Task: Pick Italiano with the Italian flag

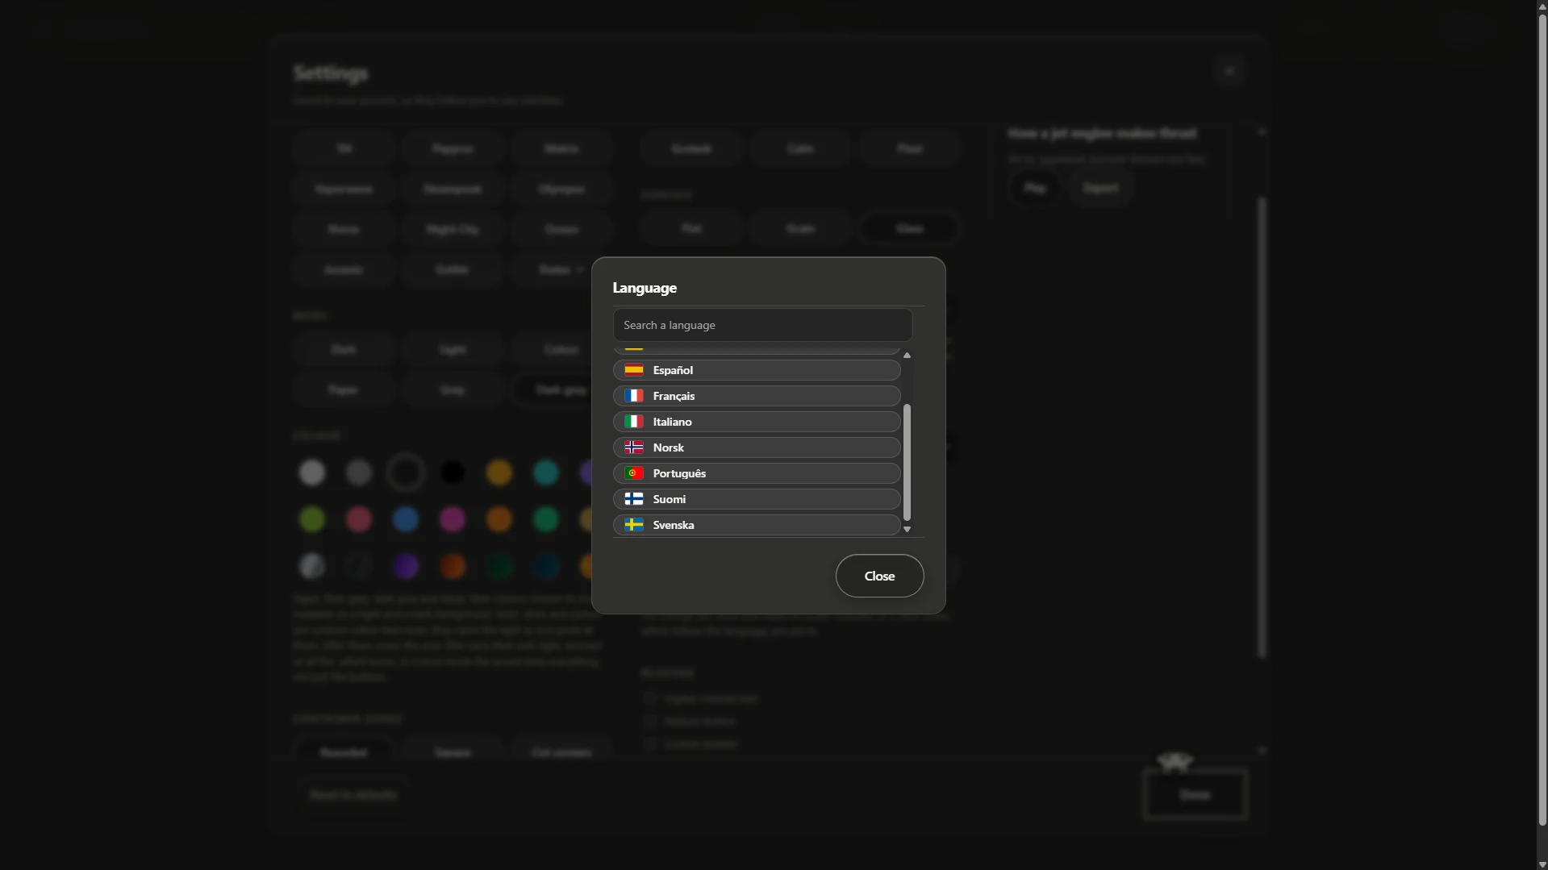Action: 757,422
